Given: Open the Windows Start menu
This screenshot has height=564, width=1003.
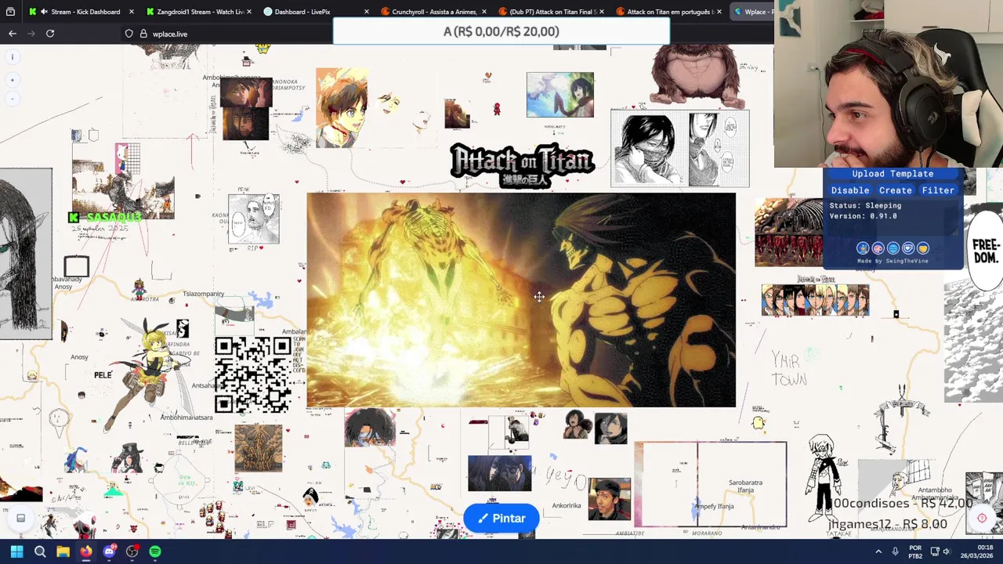Looking at the screenshot, I should tap(16, 551).
